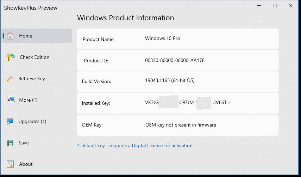301x177 pixels.
Task: Click the asterisk after the Installed Key
Action: click(229, 103)
